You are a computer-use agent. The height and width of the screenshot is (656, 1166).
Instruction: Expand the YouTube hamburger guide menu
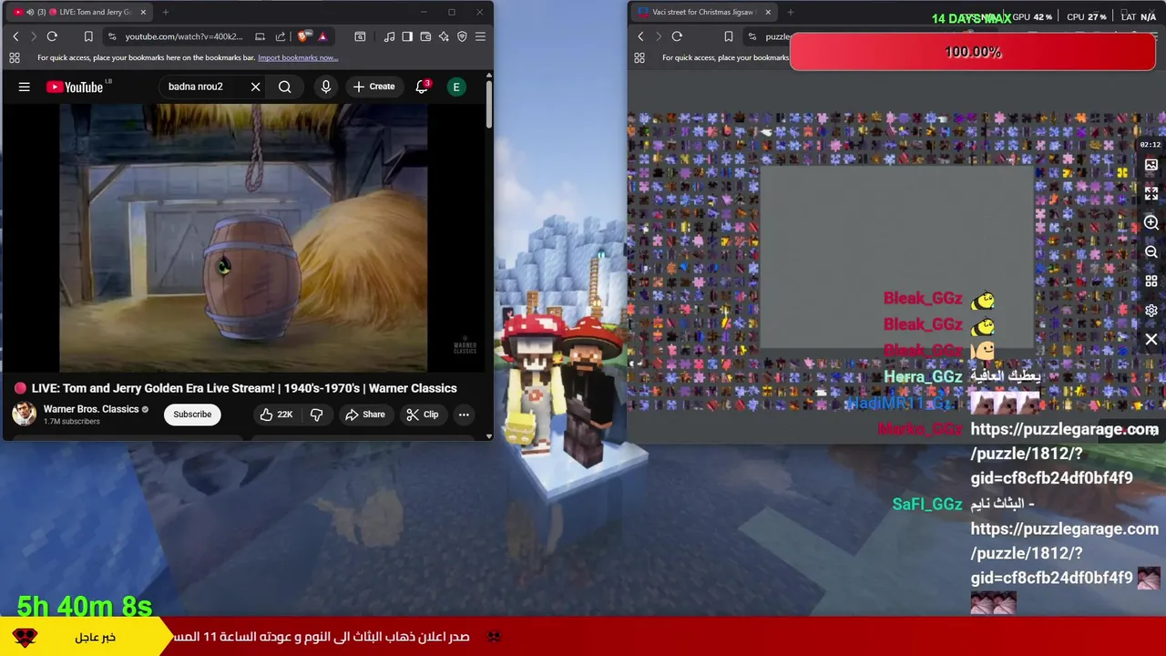click(x=25, y=87)
